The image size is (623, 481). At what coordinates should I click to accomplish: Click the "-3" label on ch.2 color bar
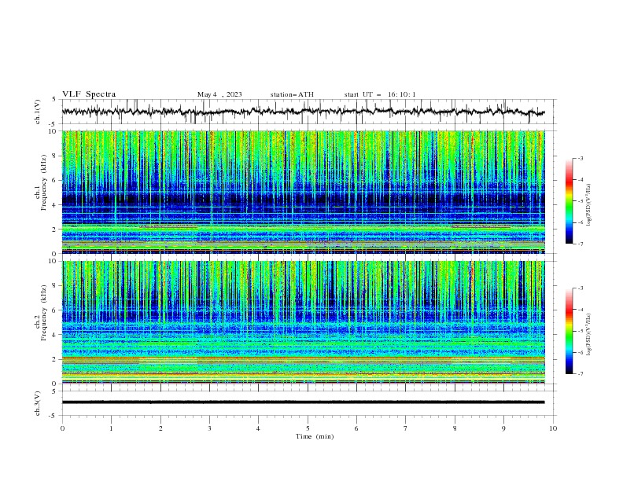point(581,288)
